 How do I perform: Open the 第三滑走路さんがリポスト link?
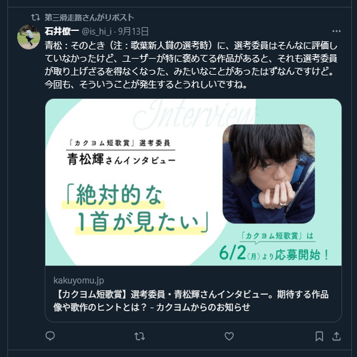click(x=89, y=17)
